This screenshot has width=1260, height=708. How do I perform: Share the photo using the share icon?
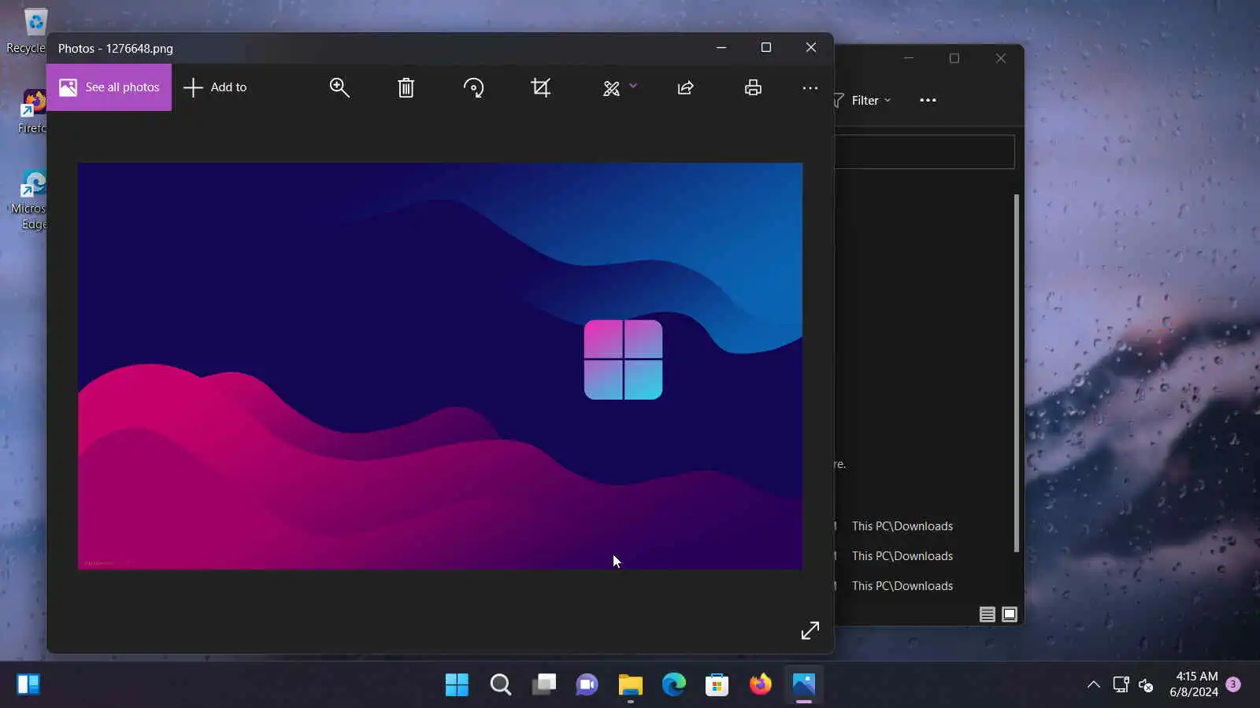click(x=686, y=87)
